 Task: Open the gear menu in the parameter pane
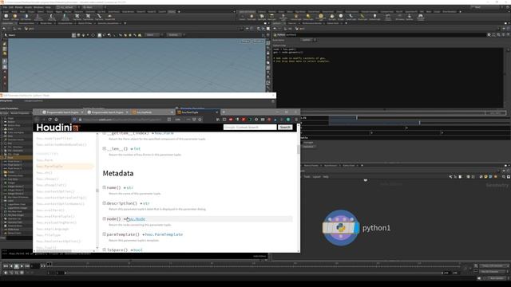tap(489, 35)
